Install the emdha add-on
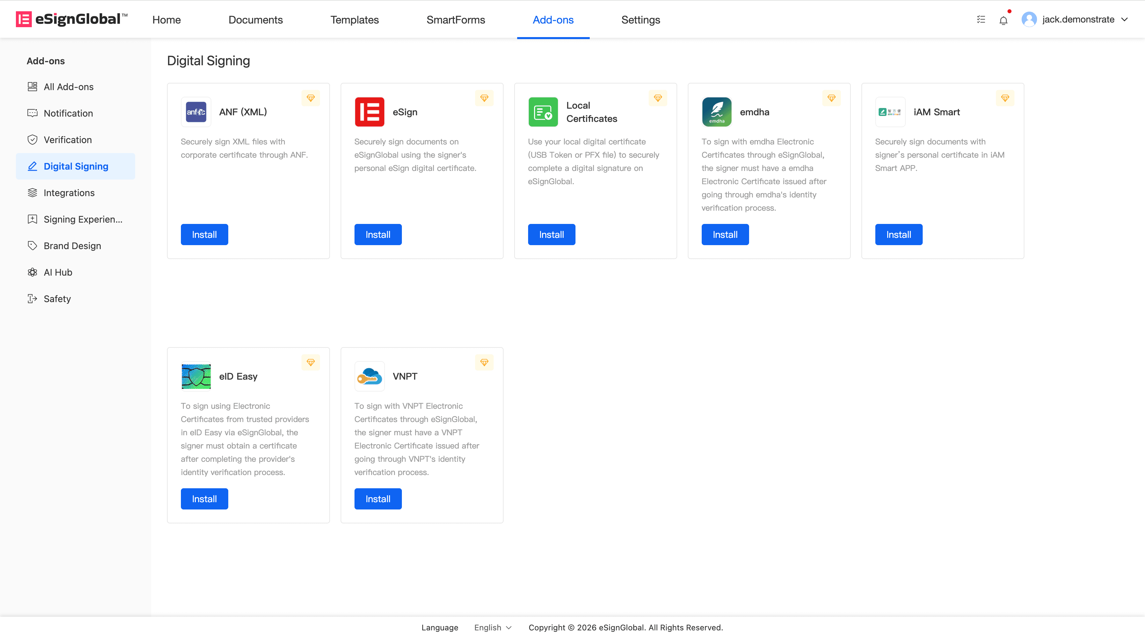1145x638 pixels. click(x=725, y=234)
